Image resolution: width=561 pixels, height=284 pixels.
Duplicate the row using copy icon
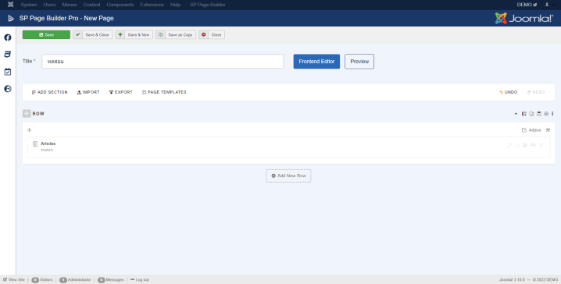(x=531, y=114)
